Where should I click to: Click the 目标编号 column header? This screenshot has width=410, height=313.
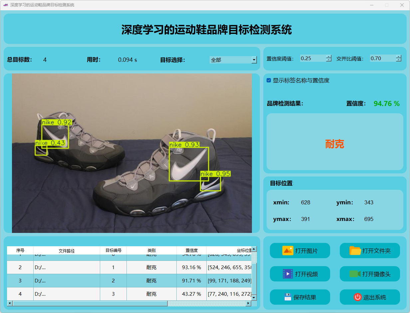click(x=113, y=251)
